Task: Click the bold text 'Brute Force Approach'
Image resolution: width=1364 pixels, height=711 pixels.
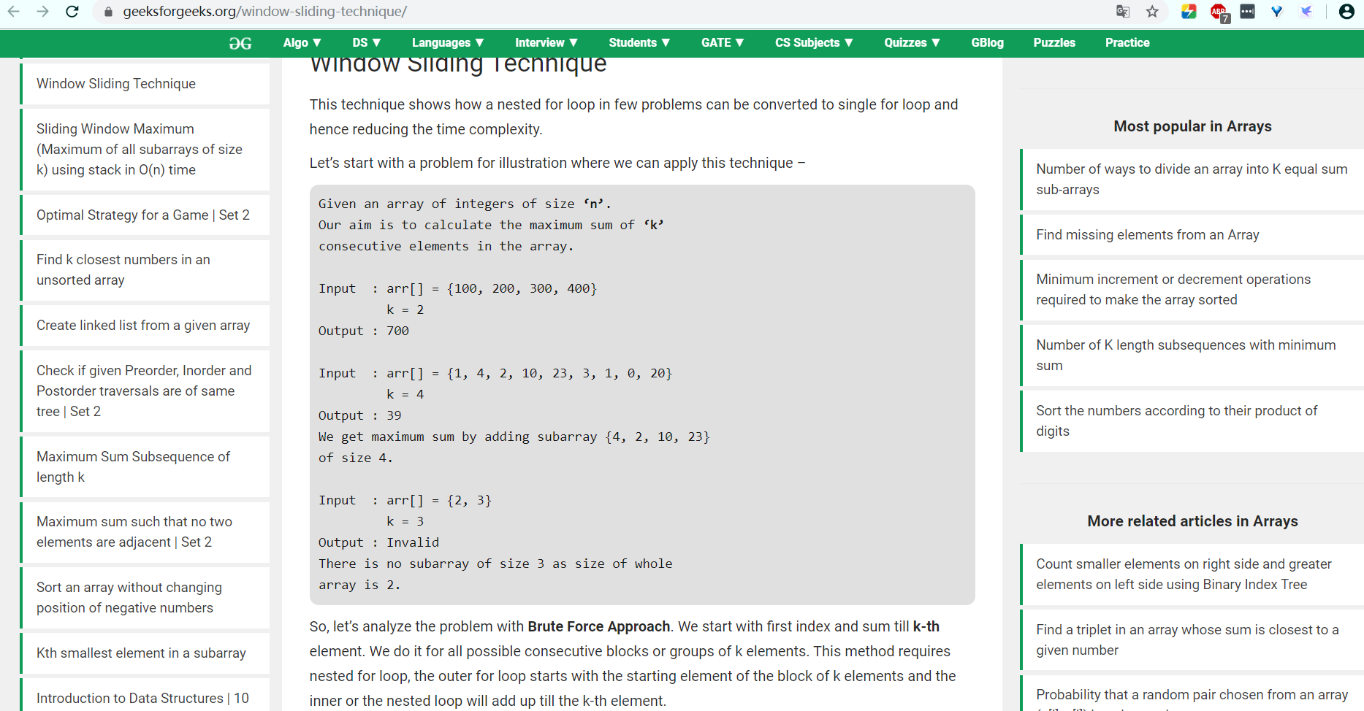Action: point(599,627)
